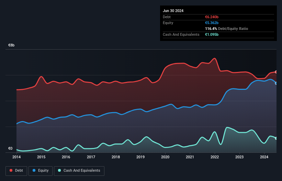This screenshot has width=282, height=181.
Task: Toggle Cash And Equivalents legend button
Action: point(79,171)
